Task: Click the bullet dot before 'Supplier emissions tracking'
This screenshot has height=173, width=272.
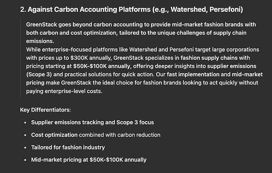Action: click(x=25, y=123)
